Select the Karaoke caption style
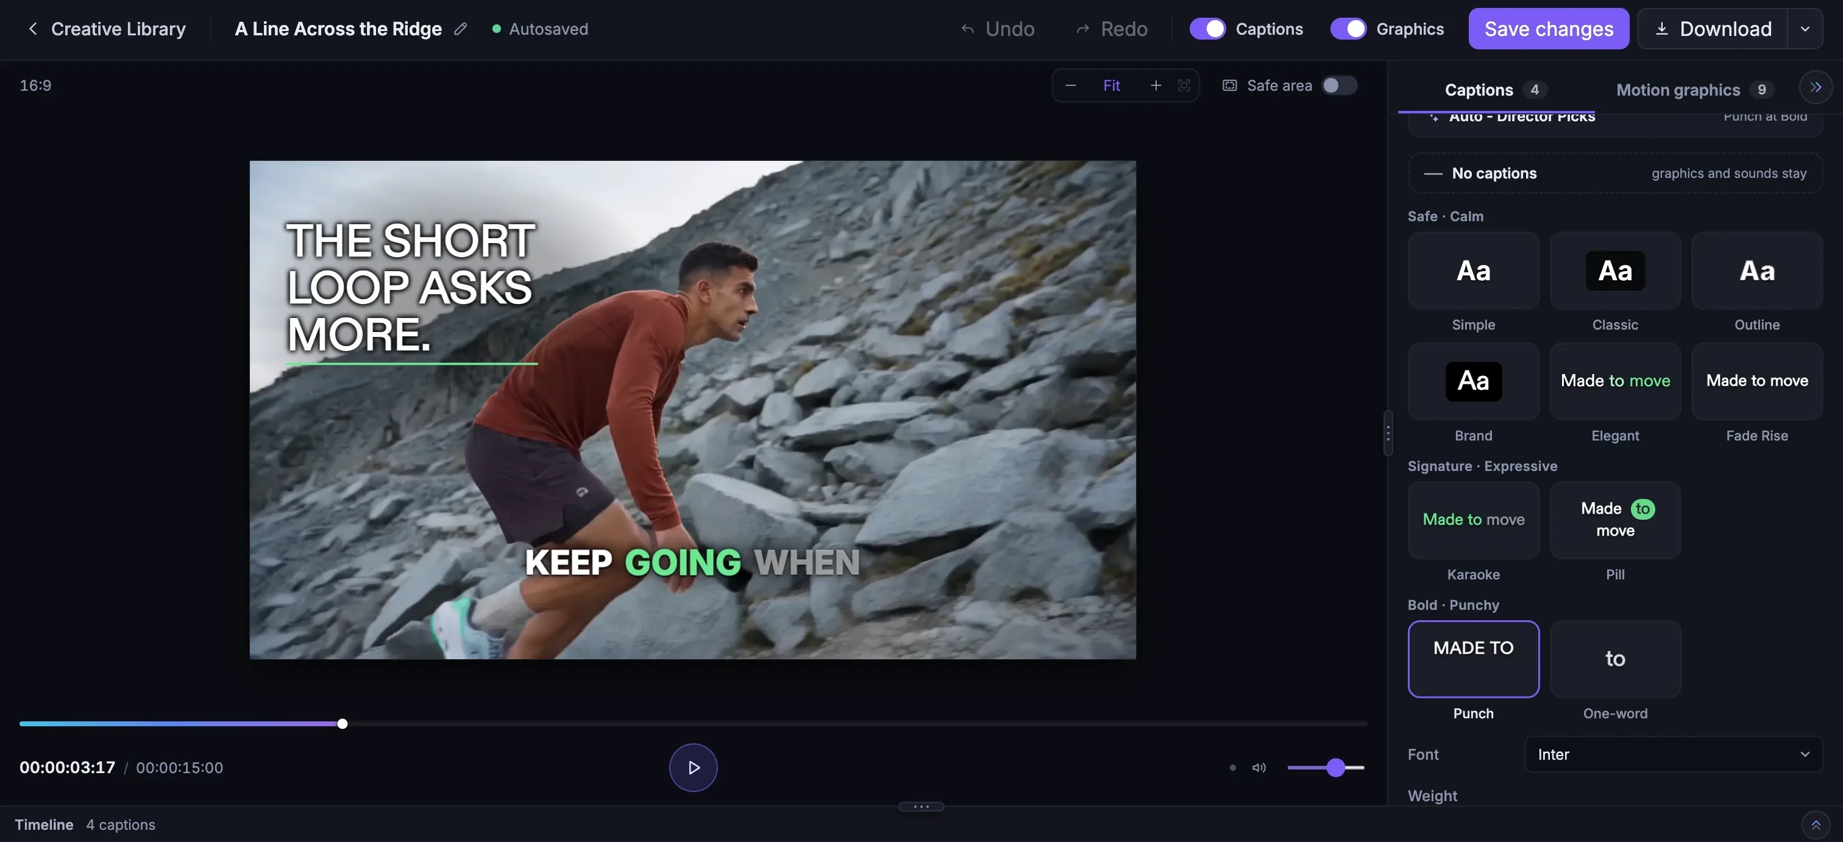 1473,520
